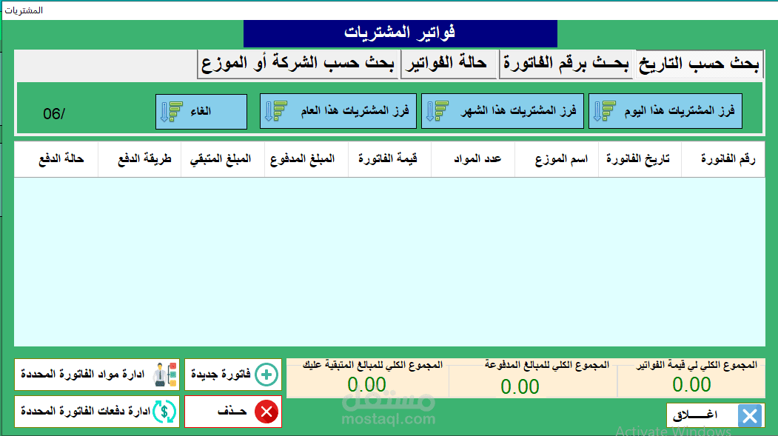Viewport: 778px width, 436px height.
Task: Click فرز المشتريات هذا اليوم label
Action: (680, 110)
